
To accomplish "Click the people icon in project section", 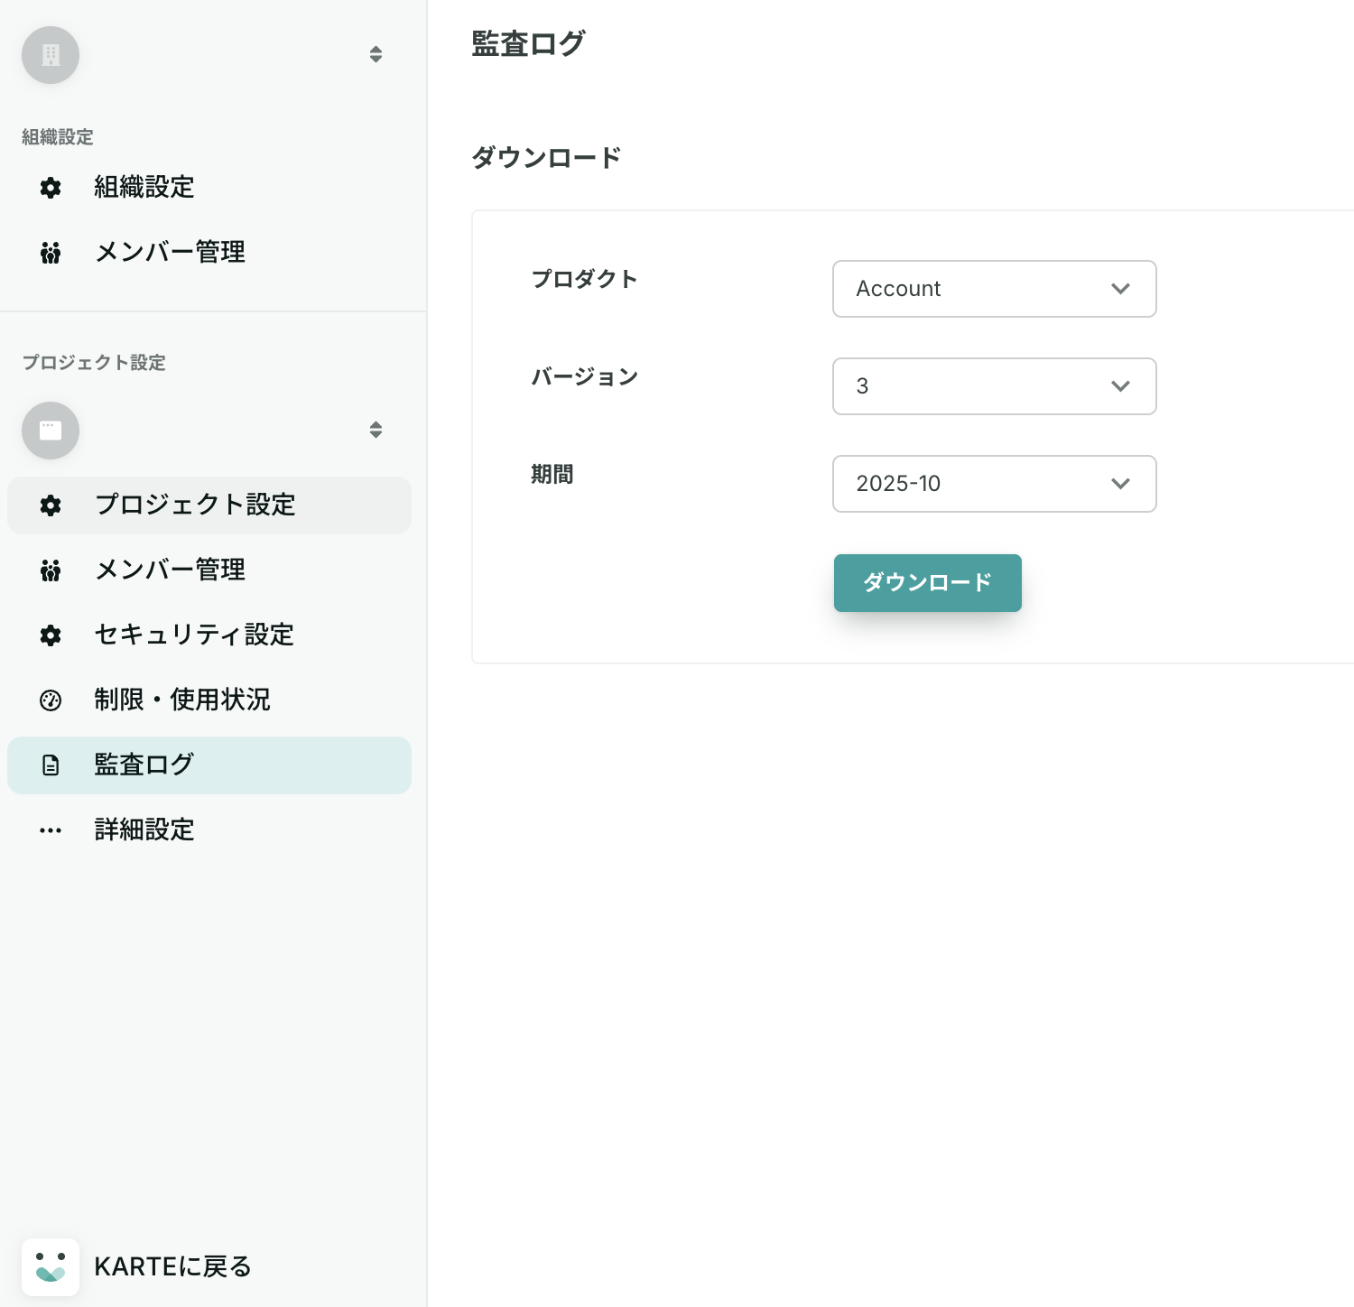I will coord(51,570).
